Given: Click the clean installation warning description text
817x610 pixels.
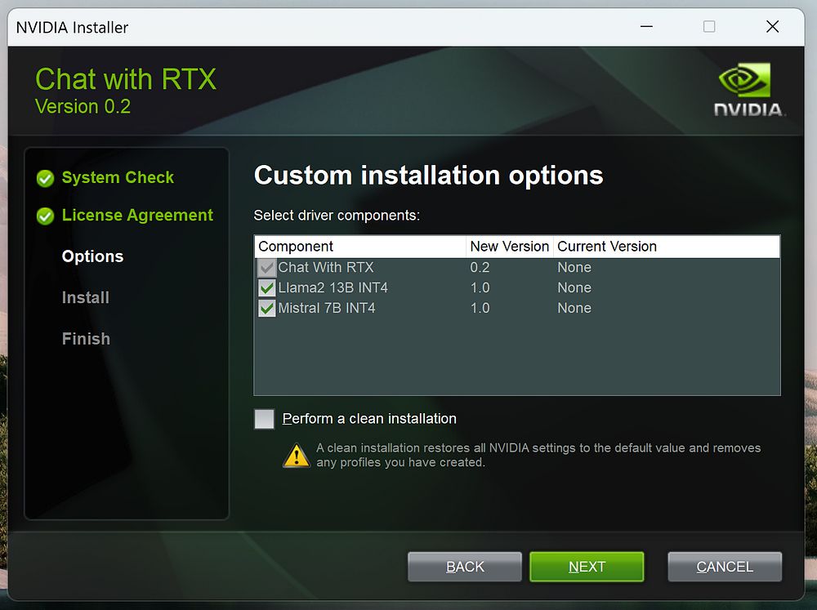Looking at the screenshot, I should tap(538, 456).
